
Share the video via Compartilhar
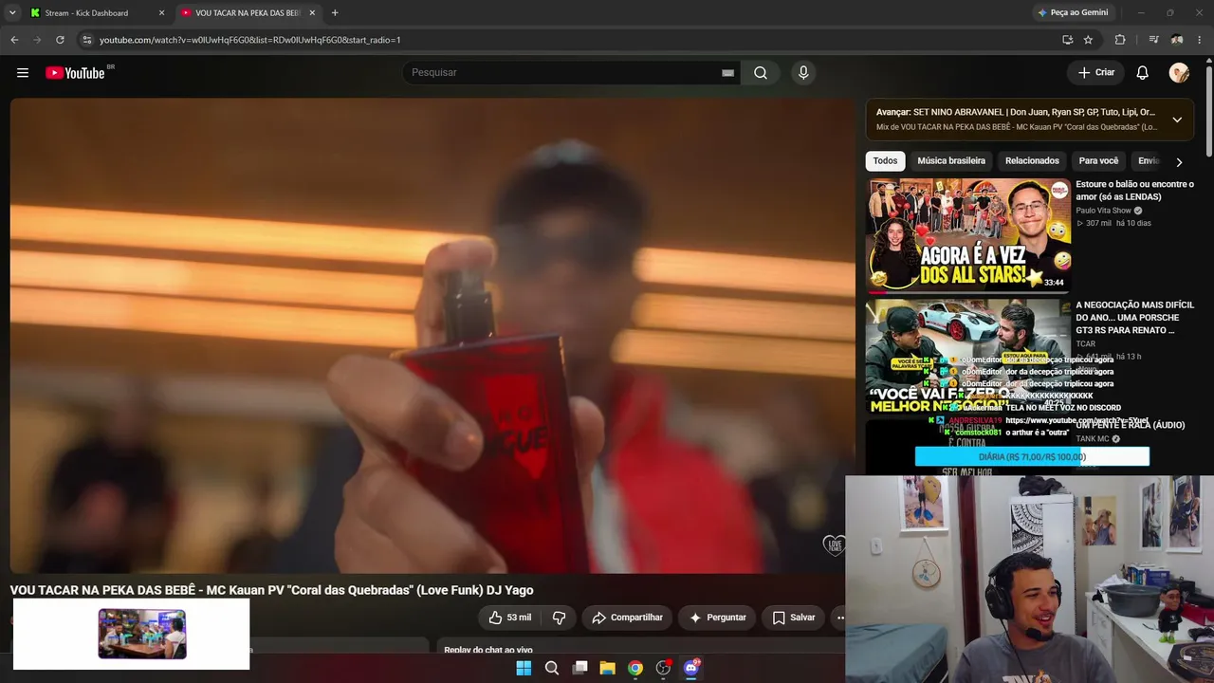(627, 618)
